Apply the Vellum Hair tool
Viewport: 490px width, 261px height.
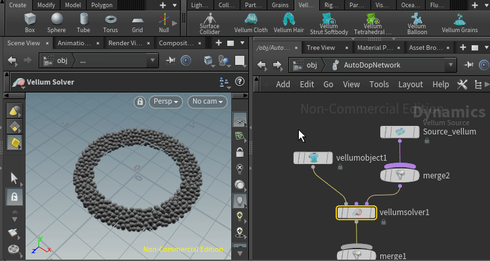click(289, 22)
